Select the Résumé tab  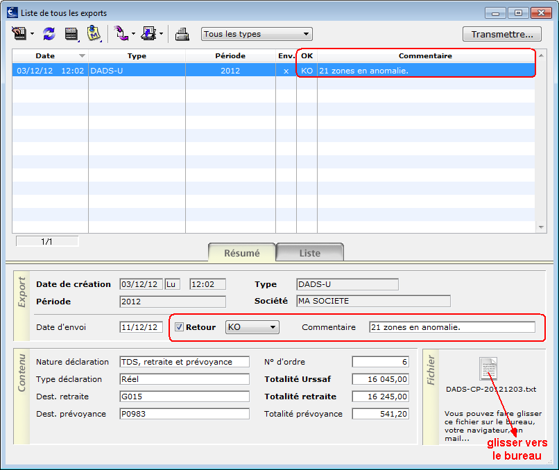(242, 252)
